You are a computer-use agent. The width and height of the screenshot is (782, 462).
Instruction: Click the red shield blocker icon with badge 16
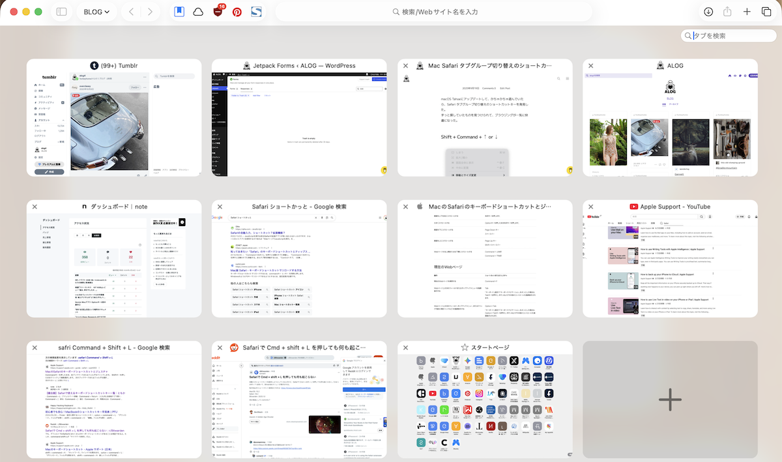(218, 12)
